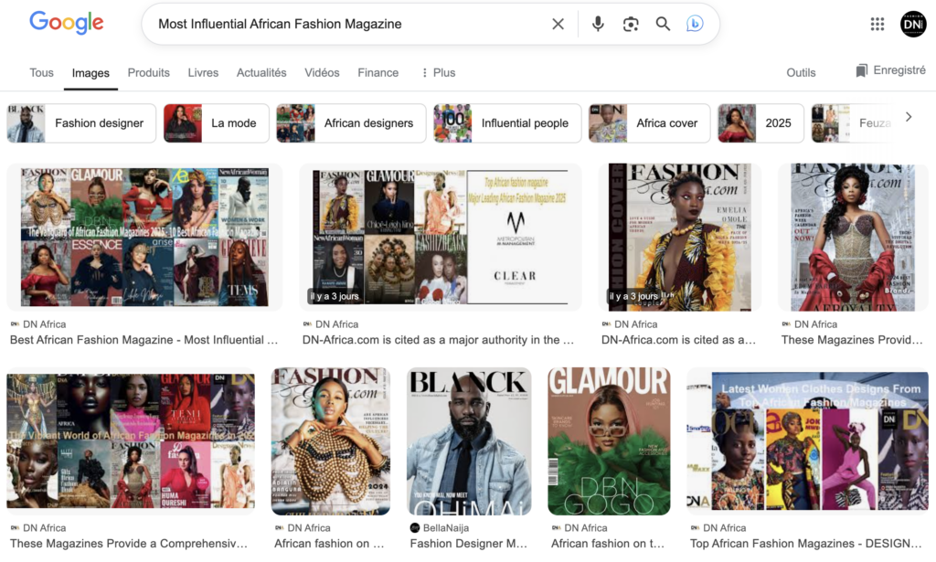Open search by image camera
The height and width of the screenshot is (562, 936).
point(631,24)
